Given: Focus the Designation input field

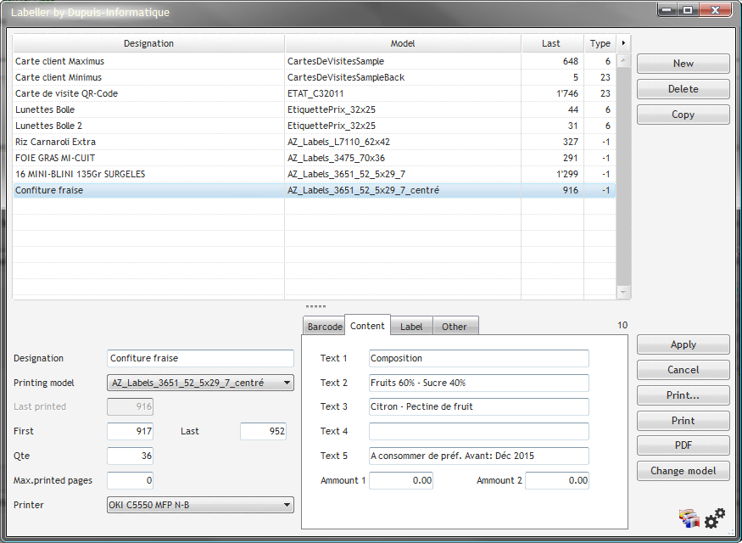Looking at the screenshot, I should (x=200, y=358).
